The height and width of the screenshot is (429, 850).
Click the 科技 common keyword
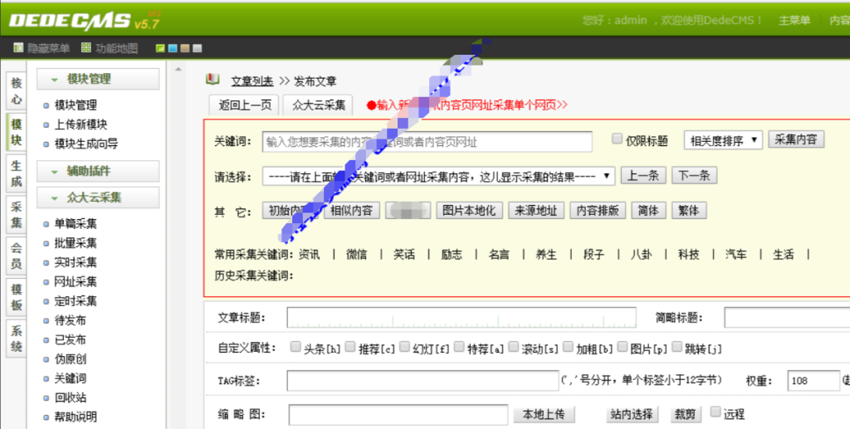688,255
